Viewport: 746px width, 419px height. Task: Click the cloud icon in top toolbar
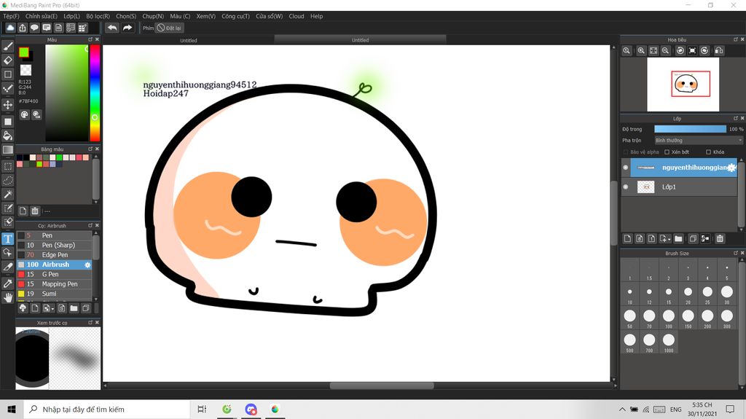(10, 28)
